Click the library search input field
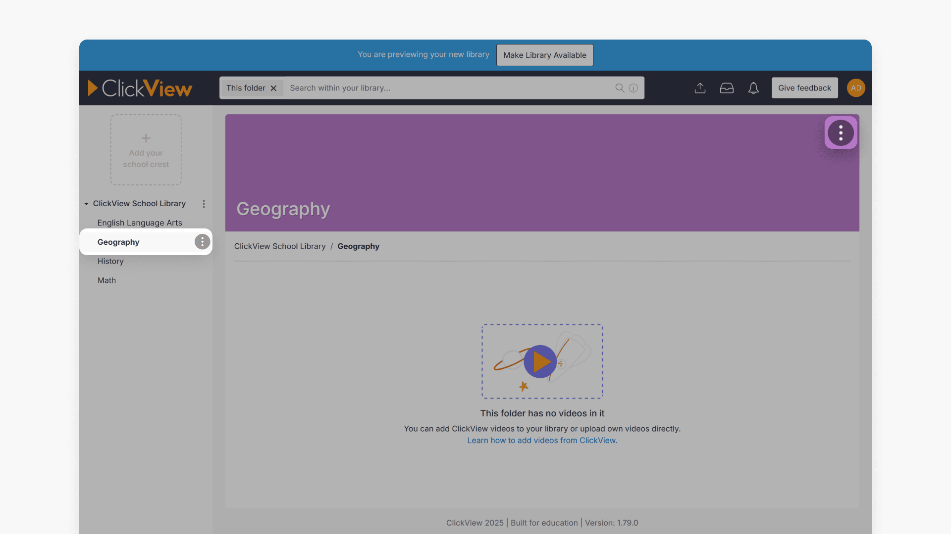 click(x=446, y=88)
